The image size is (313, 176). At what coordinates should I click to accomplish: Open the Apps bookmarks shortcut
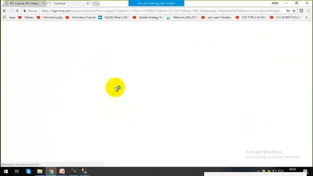point(9,18)
